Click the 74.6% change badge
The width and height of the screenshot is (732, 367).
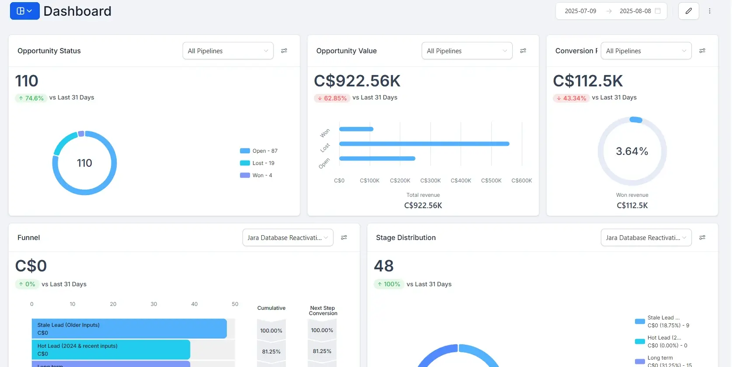pyautogui.click(x=31, y=98)
